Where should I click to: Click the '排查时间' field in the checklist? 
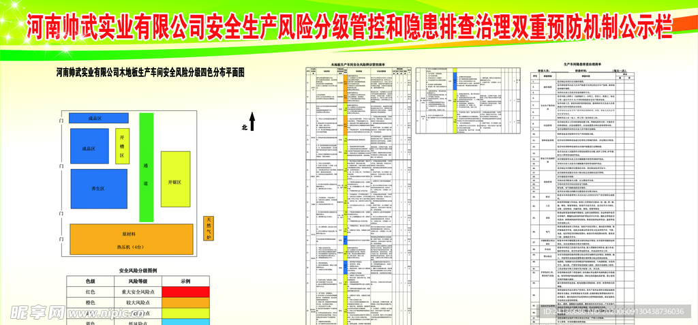point(594,70)
